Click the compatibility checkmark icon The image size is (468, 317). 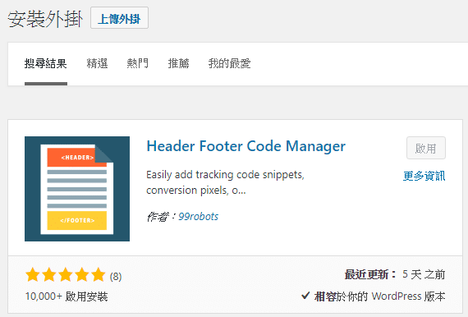point(305,296)
